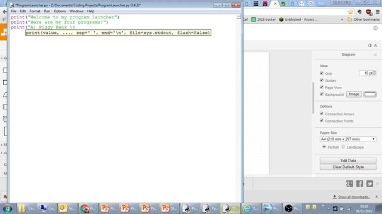Click the Clear Default Style button
Screen dimensions: 382x214
click(x=348, y=167)
